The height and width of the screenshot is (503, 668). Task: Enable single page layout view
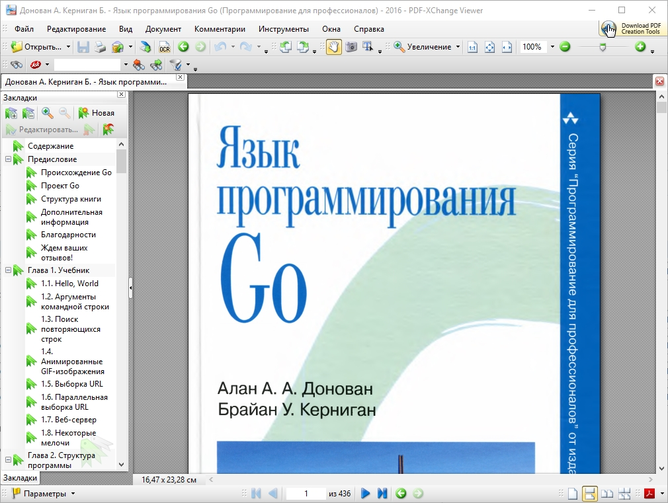573,494
